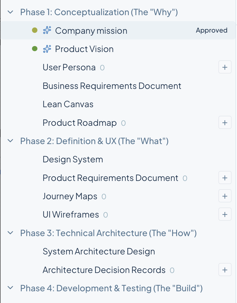Open the Architecture Decision Records item

104,270
